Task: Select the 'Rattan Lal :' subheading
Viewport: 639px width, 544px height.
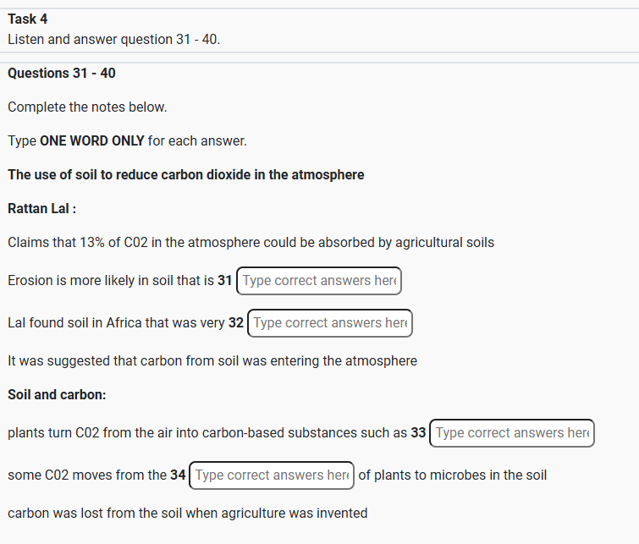Action: (x=42, y=209)
